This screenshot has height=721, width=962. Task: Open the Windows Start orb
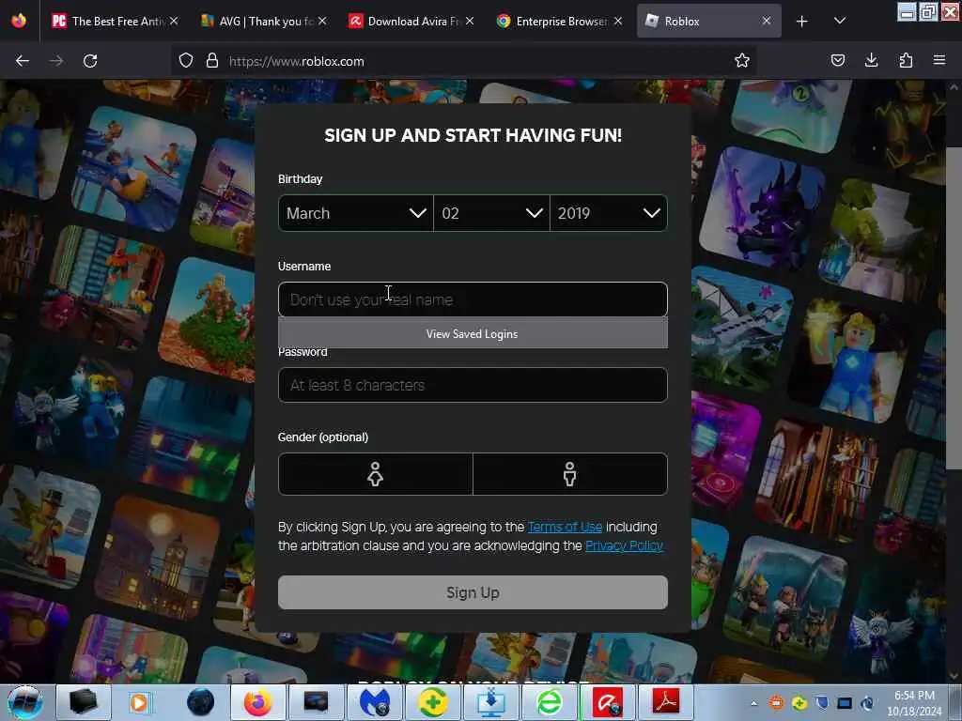click(25, 702)
